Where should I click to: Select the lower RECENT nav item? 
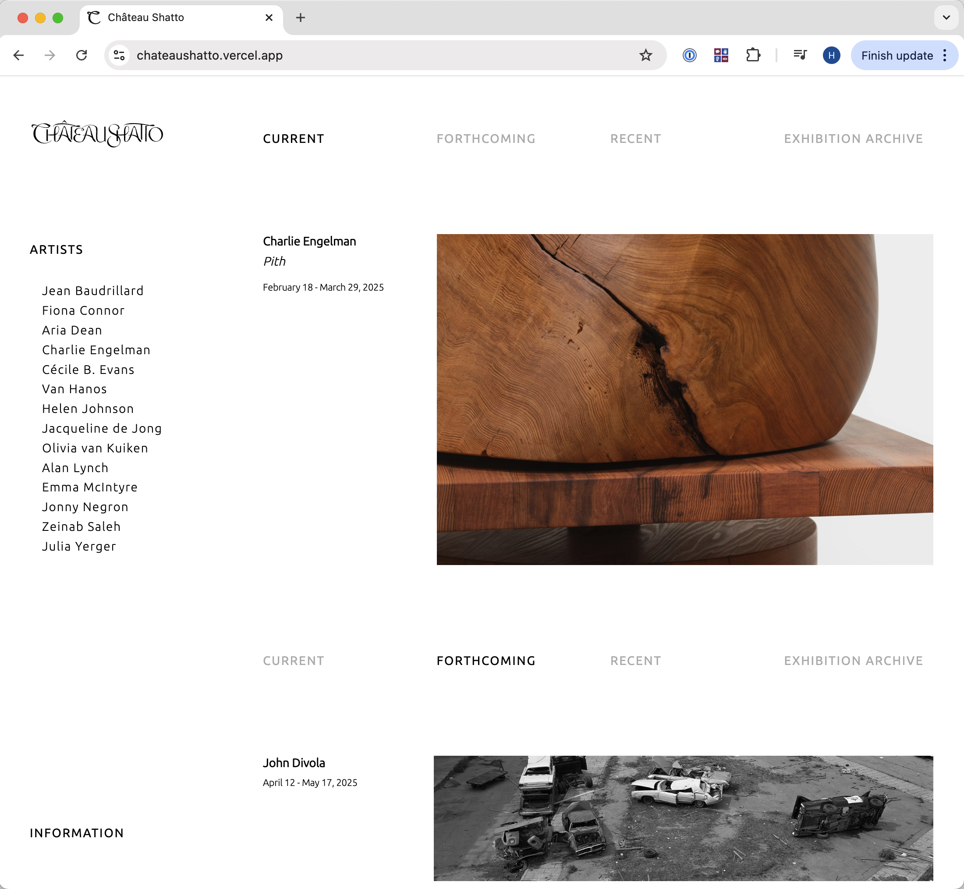coord(636,661)
